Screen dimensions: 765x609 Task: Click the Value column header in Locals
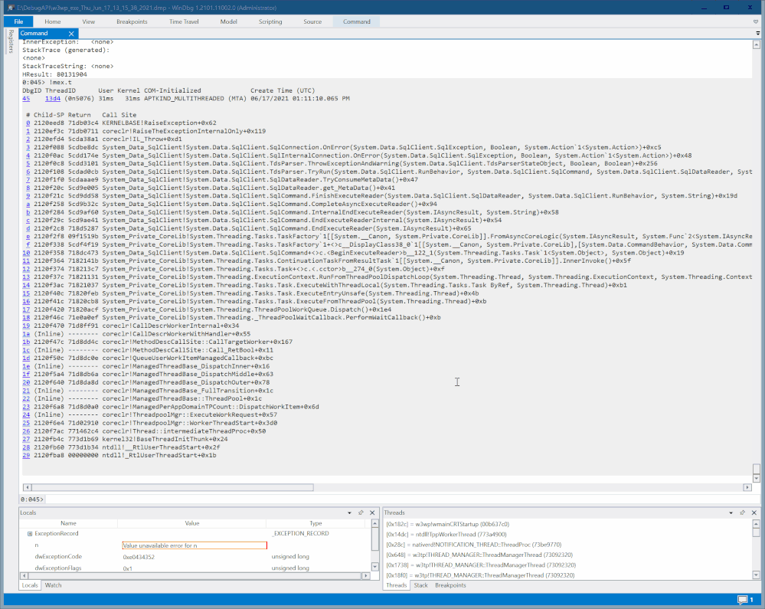(x=191, y=523)
